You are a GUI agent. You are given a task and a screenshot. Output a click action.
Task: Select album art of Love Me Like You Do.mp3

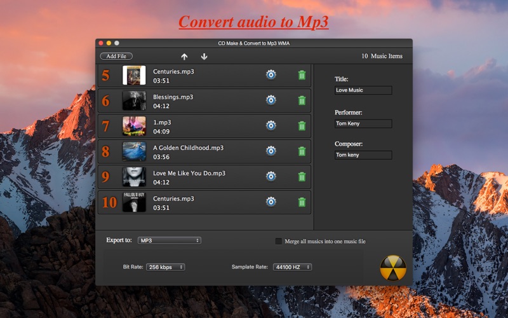tap(134, 177)
